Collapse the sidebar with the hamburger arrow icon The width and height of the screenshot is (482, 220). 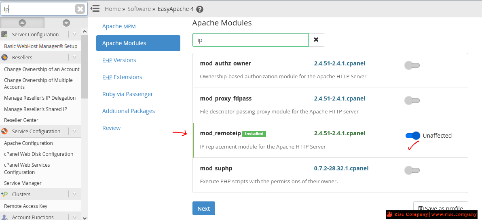point(95,8)
